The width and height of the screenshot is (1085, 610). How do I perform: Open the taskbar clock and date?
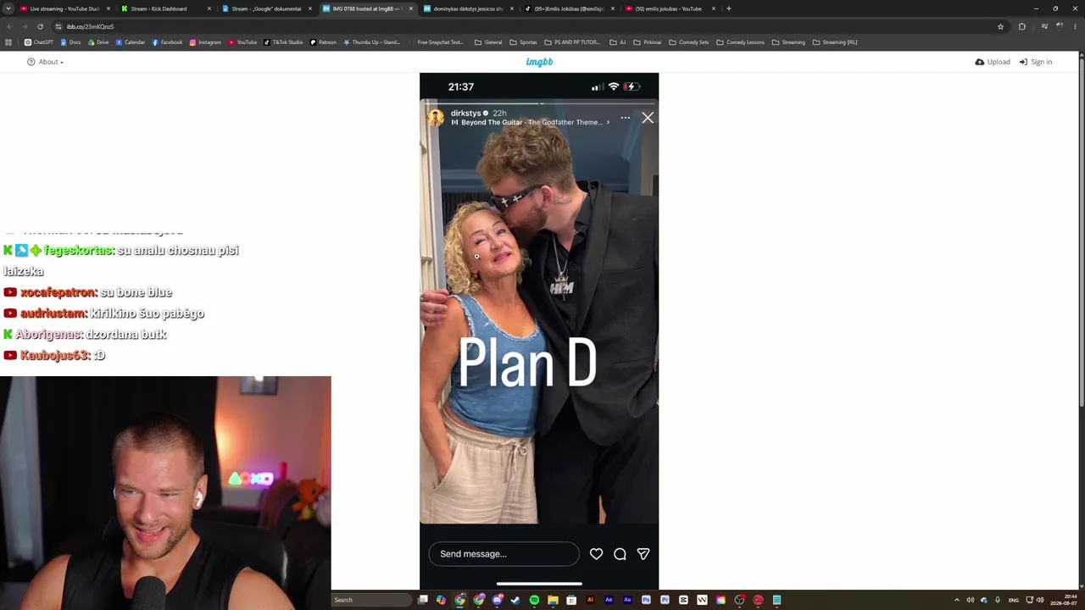coord(1064,600)
